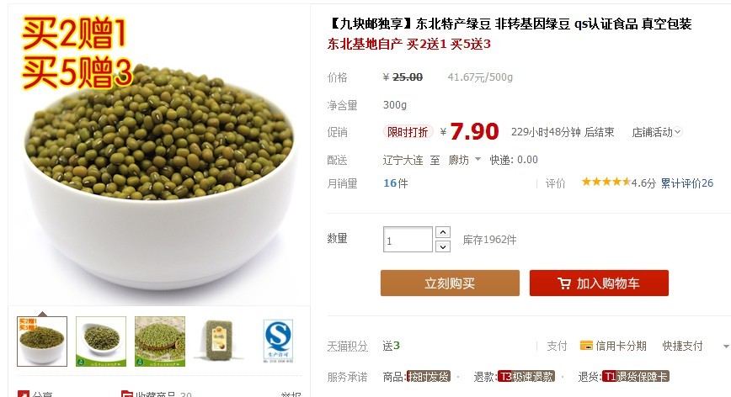Increase quantity with the up arrow

(443, 232)
